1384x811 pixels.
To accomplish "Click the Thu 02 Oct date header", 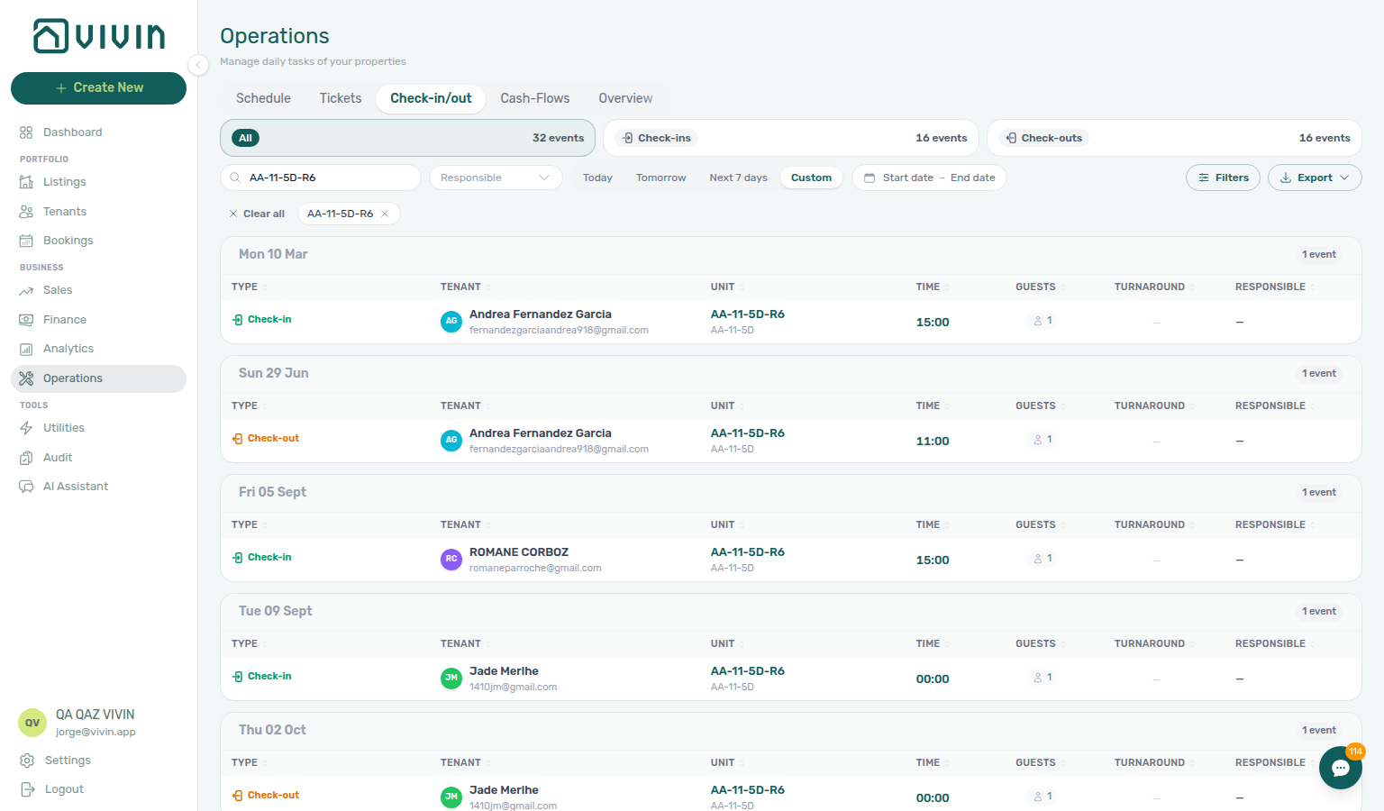I will click(x=272, y=730).
